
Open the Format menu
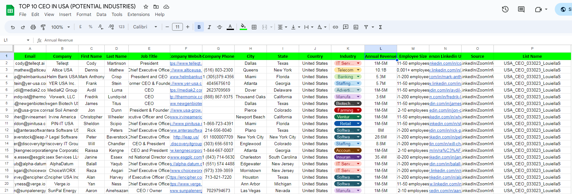click(84, 14)
